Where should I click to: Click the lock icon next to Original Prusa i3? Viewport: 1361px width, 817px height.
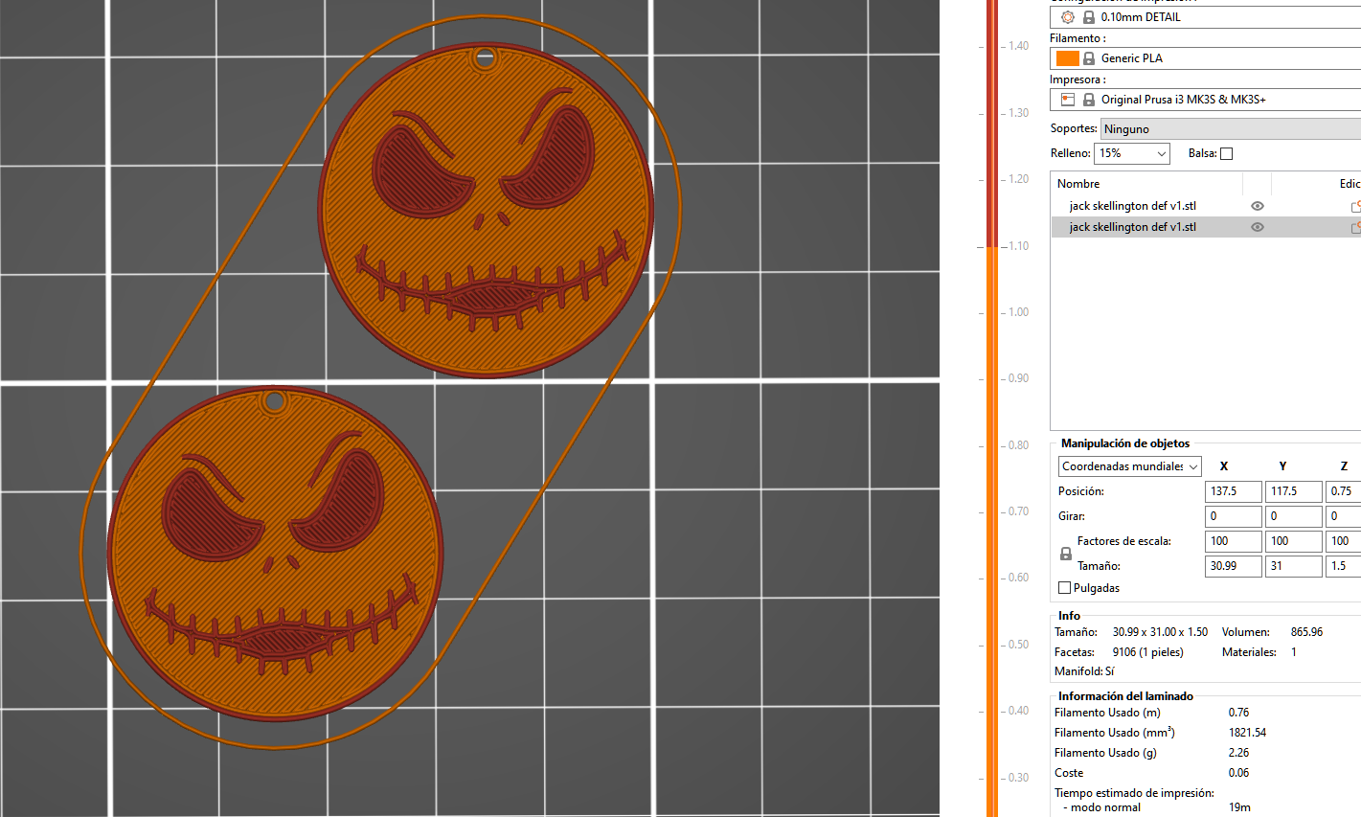click(1089, 100)
